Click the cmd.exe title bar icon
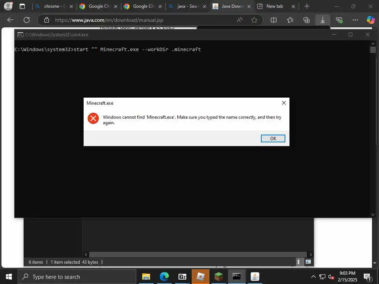 20,34
